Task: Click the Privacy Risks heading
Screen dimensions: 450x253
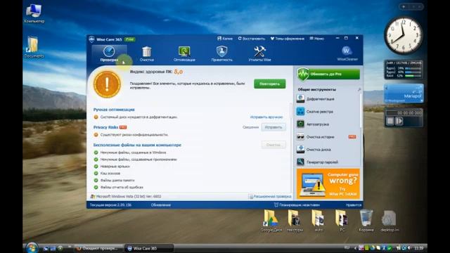Action: 105,127
